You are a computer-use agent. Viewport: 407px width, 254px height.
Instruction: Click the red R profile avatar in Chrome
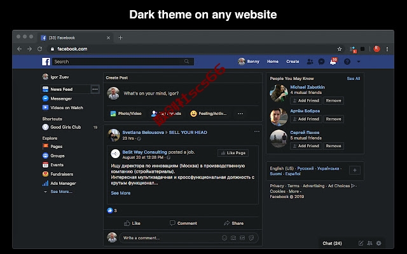pyautogui.click(x=376, y=49)
